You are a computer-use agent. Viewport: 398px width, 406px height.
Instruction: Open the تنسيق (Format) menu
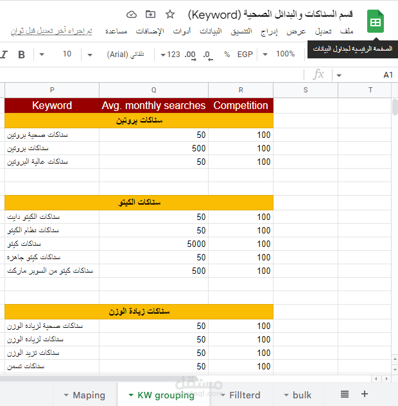pyautogui.click(x=241, y=31)
